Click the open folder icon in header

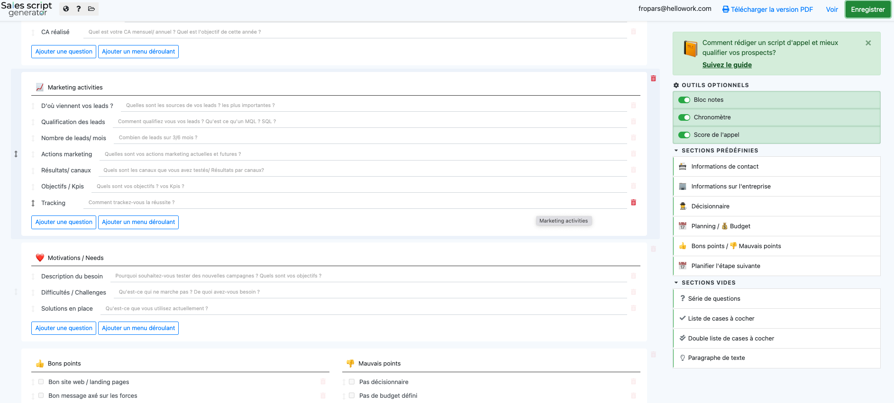click(x=91, y=9)
